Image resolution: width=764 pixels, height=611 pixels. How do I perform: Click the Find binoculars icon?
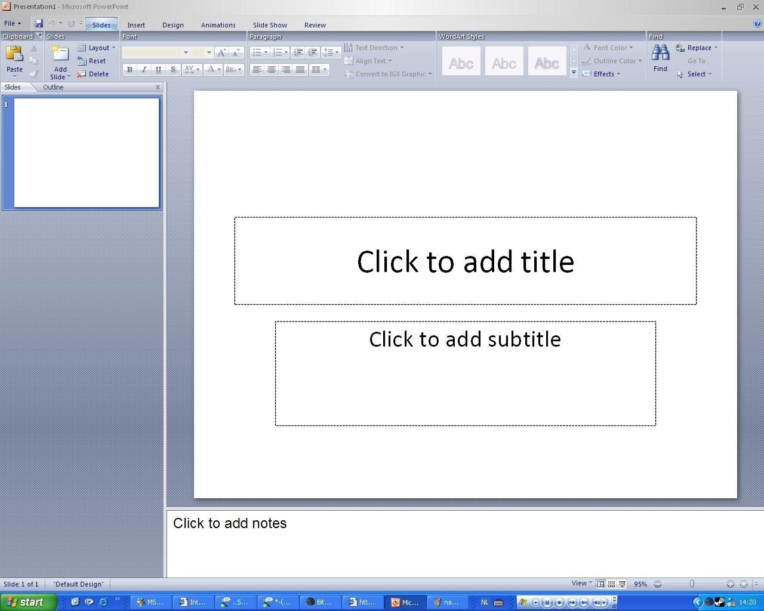coord(660,54)
